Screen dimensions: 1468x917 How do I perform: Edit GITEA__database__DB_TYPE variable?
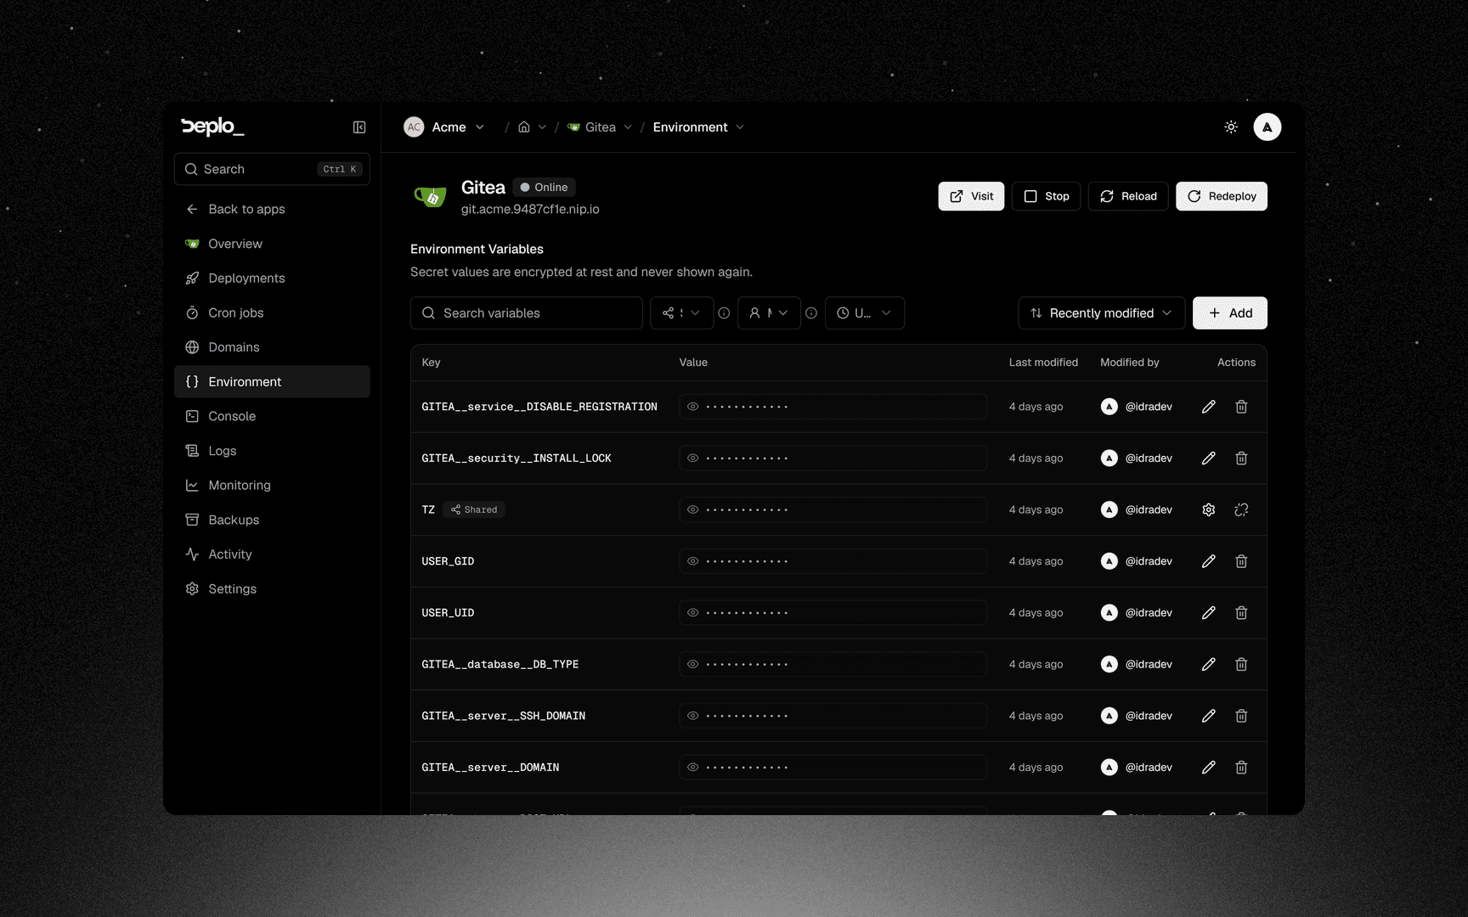1208,665
